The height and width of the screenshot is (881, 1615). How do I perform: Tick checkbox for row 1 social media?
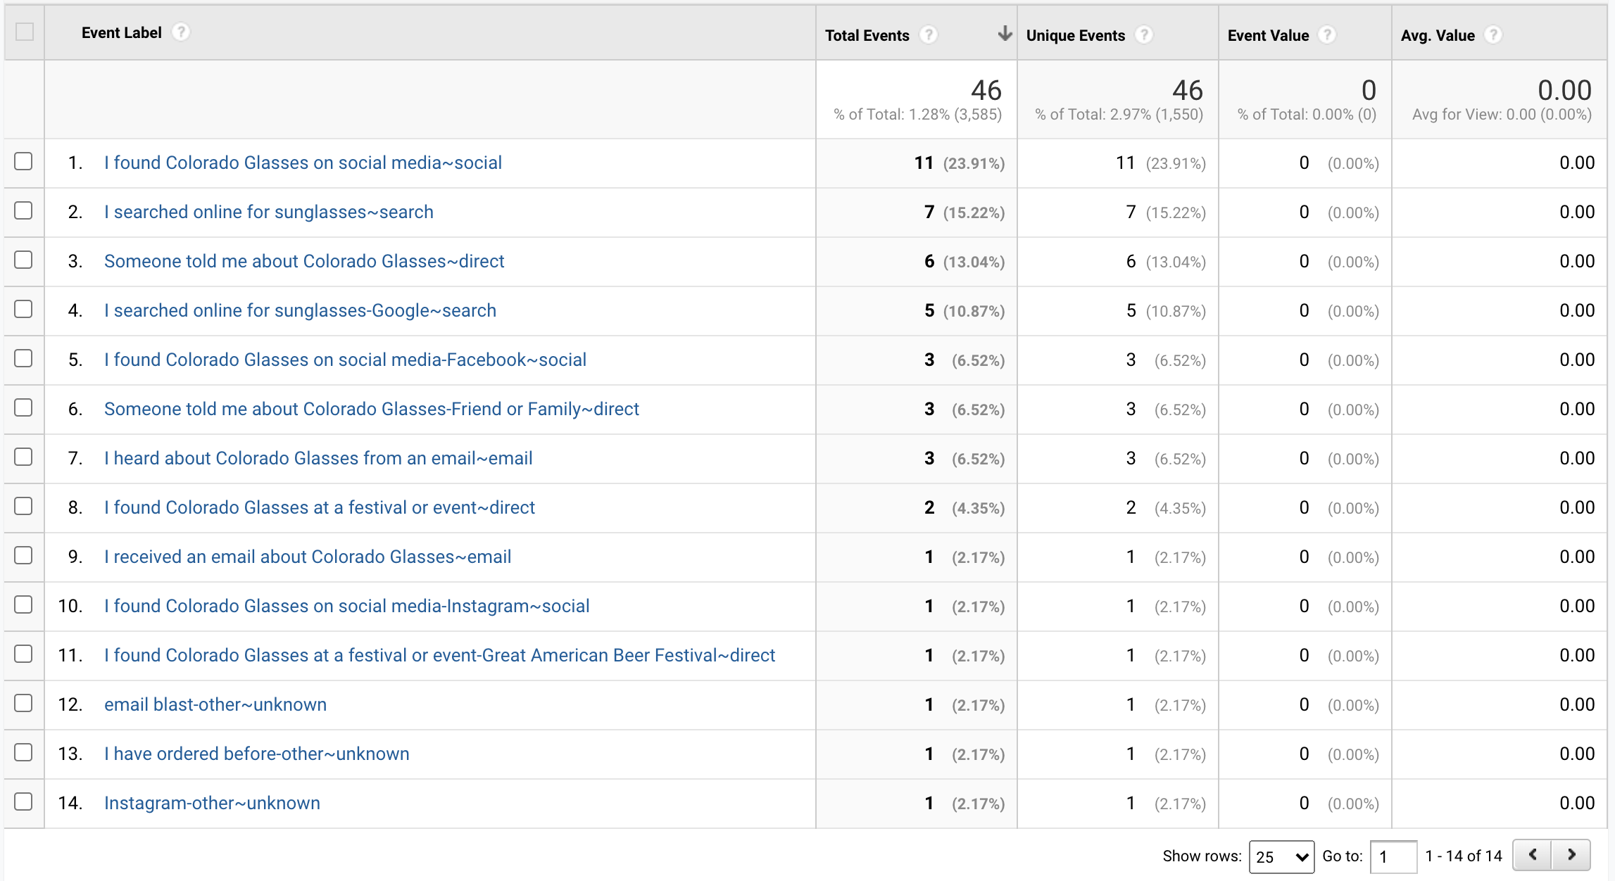pyautogui.click(x=23, y=161)
